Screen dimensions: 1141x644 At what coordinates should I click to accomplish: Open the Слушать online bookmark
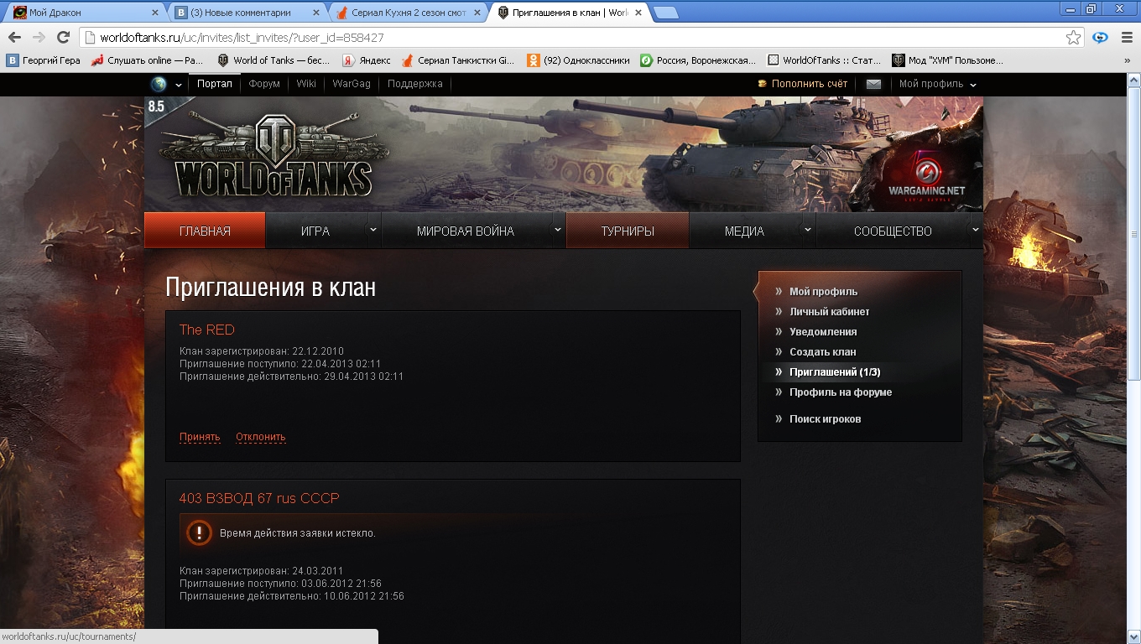[x=147, y=60]
